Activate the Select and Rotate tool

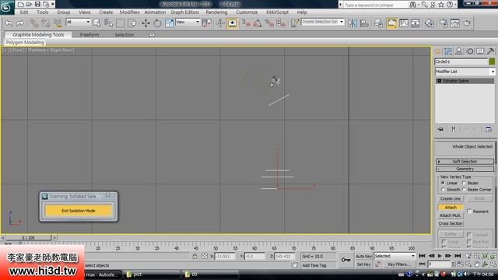157,23
